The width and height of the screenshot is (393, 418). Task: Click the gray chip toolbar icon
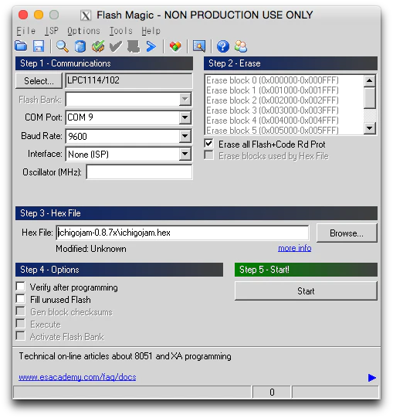pyautogui.click(x=134, y=46)
